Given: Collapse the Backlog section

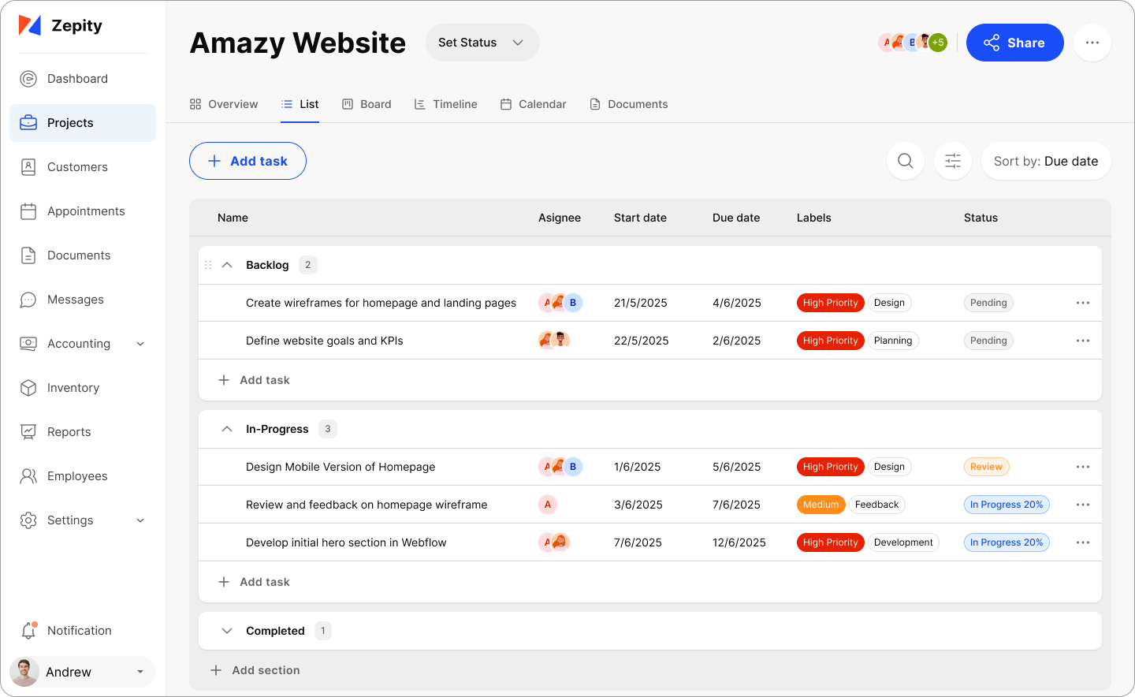Looking at the screenshot, I should click(227, 264).
